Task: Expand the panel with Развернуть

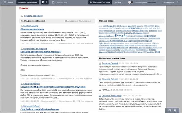Action: pyautogui.click(x=169, y=2)
